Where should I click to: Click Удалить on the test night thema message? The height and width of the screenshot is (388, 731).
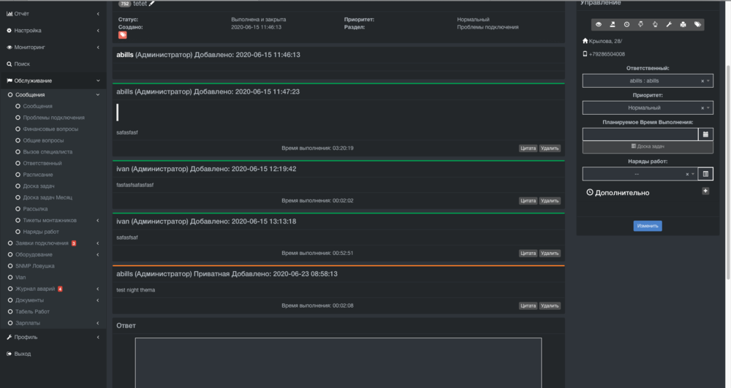550,305
